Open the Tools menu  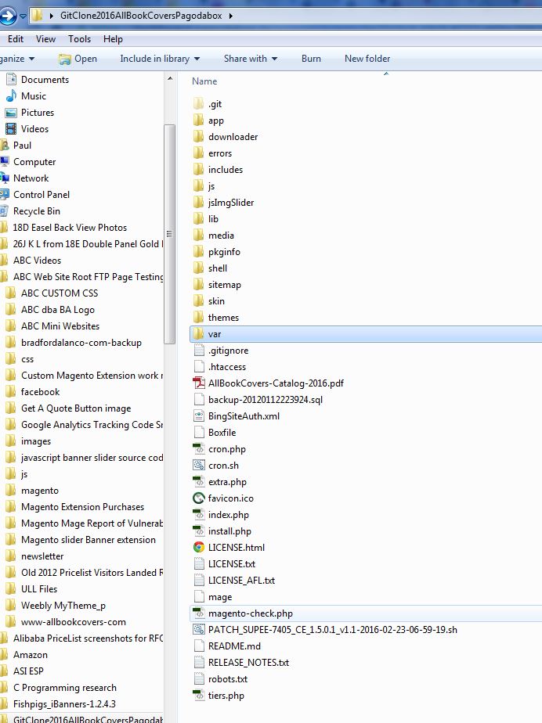click(79, 39)
